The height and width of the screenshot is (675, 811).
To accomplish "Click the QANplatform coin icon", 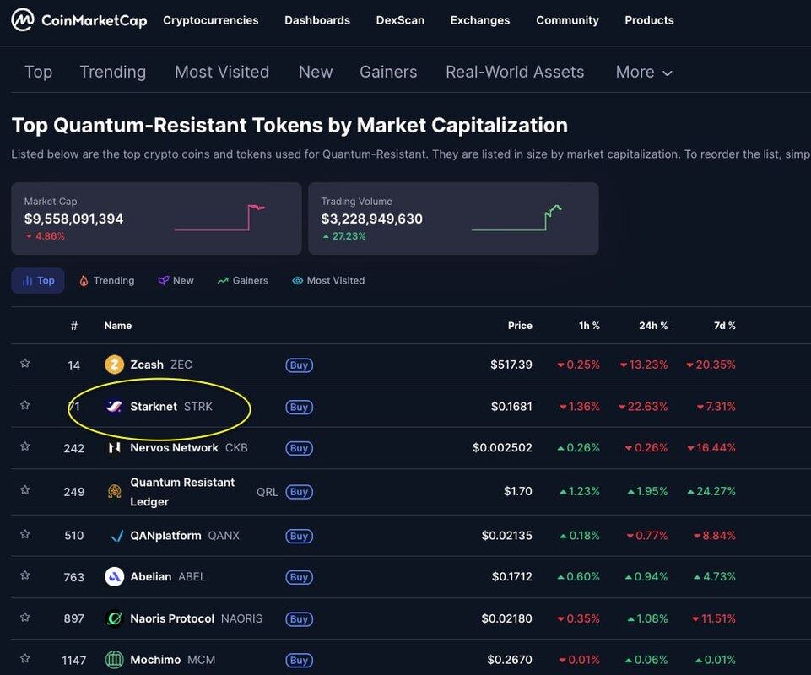I will point(114,536).
